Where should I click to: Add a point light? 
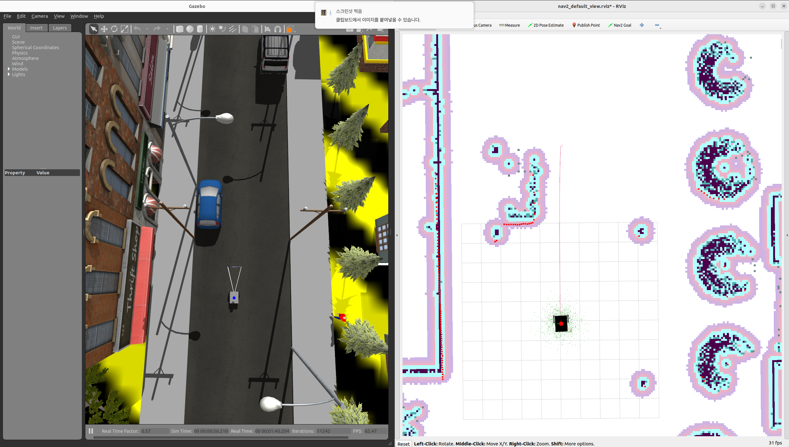coord(212,29)
